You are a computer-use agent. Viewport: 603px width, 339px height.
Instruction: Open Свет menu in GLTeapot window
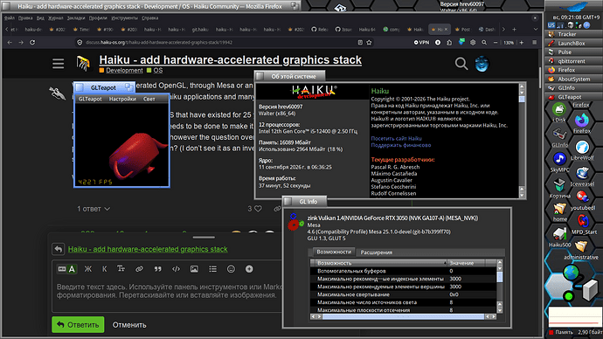(x=149, y=99)
